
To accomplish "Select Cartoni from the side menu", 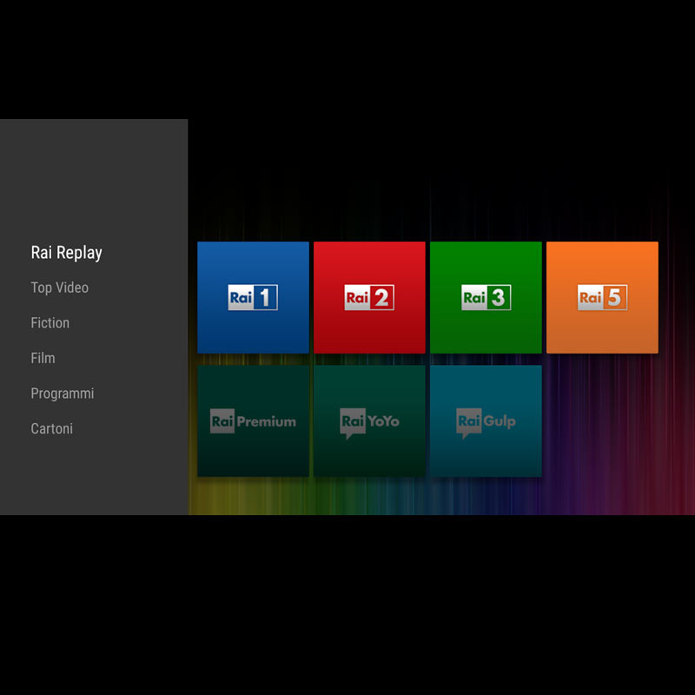I will coord(52,429).
